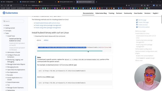Screen dimensions: 162x91
Task: Click the site lock icon
Action: 26,5
